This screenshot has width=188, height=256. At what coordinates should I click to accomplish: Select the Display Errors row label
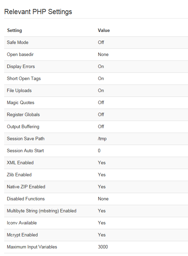(21, 67)
